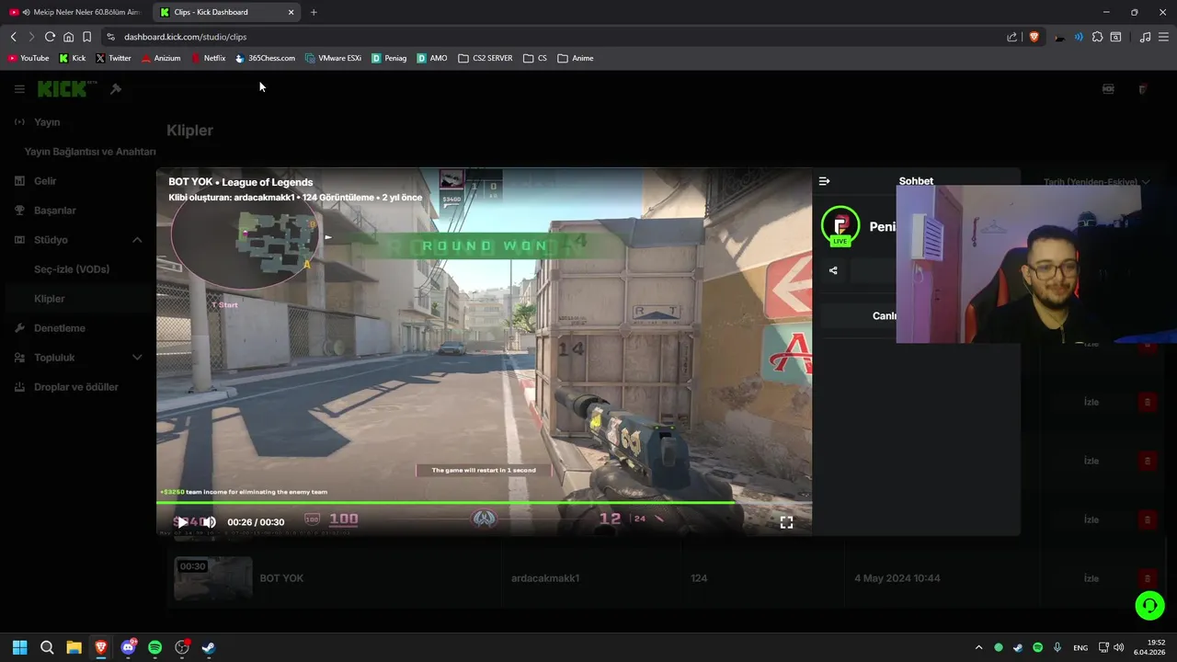This screenshot has height=662, width=1177.
Task: Open the Denetleme sidebar section
Action: (60, 328)
